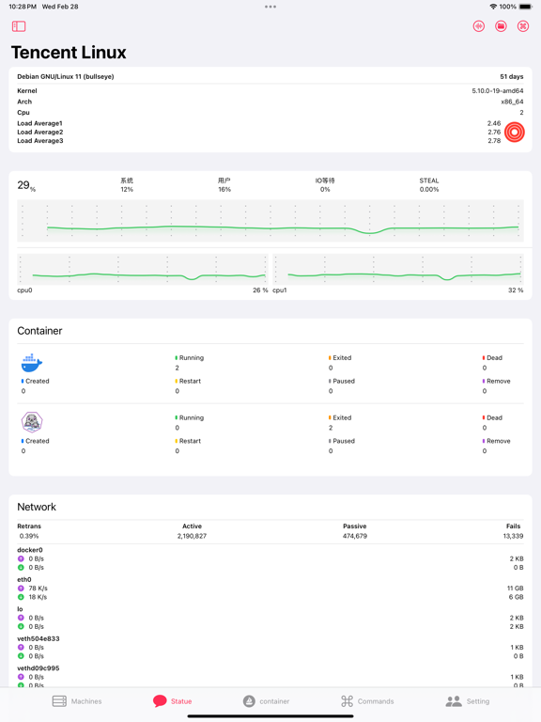541x722 pixels.
Task: Tap the Podman seal icon
Action: point(32,422)
